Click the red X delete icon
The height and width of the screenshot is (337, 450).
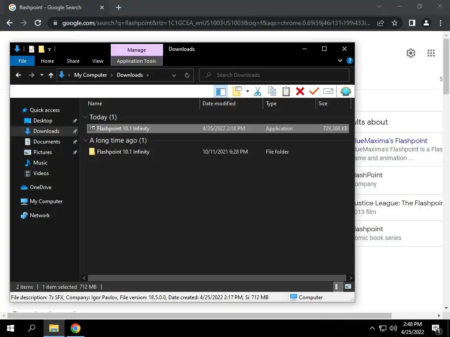coord(300,91)
